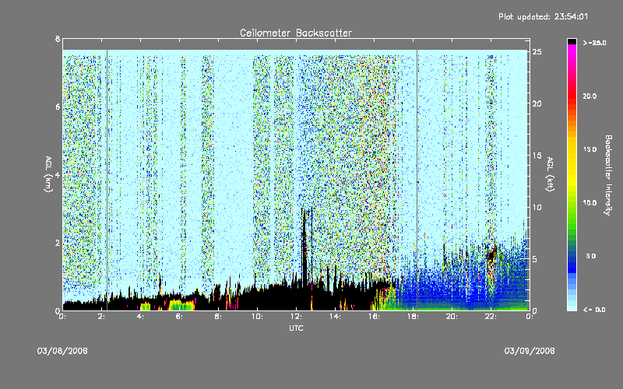Click the 25 kft label on right axis
Viewport: 623px width, 389px height.
[x=537, y=52]
